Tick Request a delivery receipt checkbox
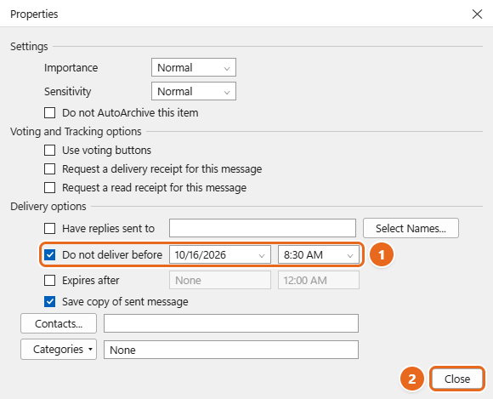 [49, 169]
